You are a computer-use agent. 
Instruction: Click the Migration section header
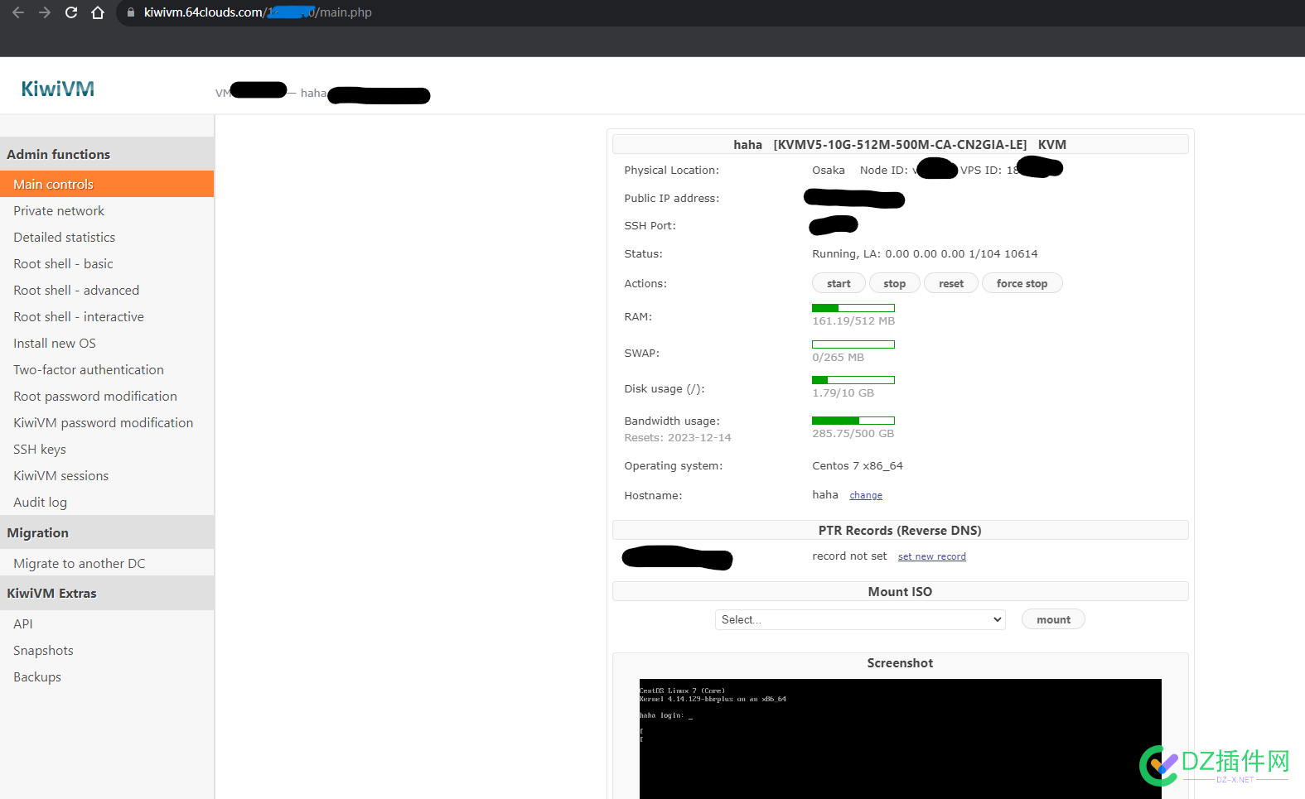pos(107,532)
